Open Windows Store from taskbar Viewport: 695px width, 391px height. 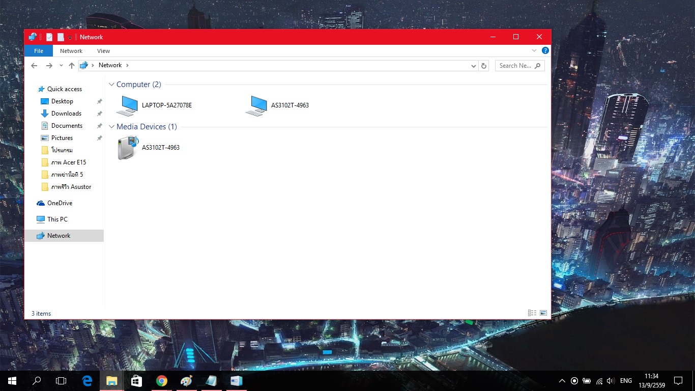[x=136, y=381]
